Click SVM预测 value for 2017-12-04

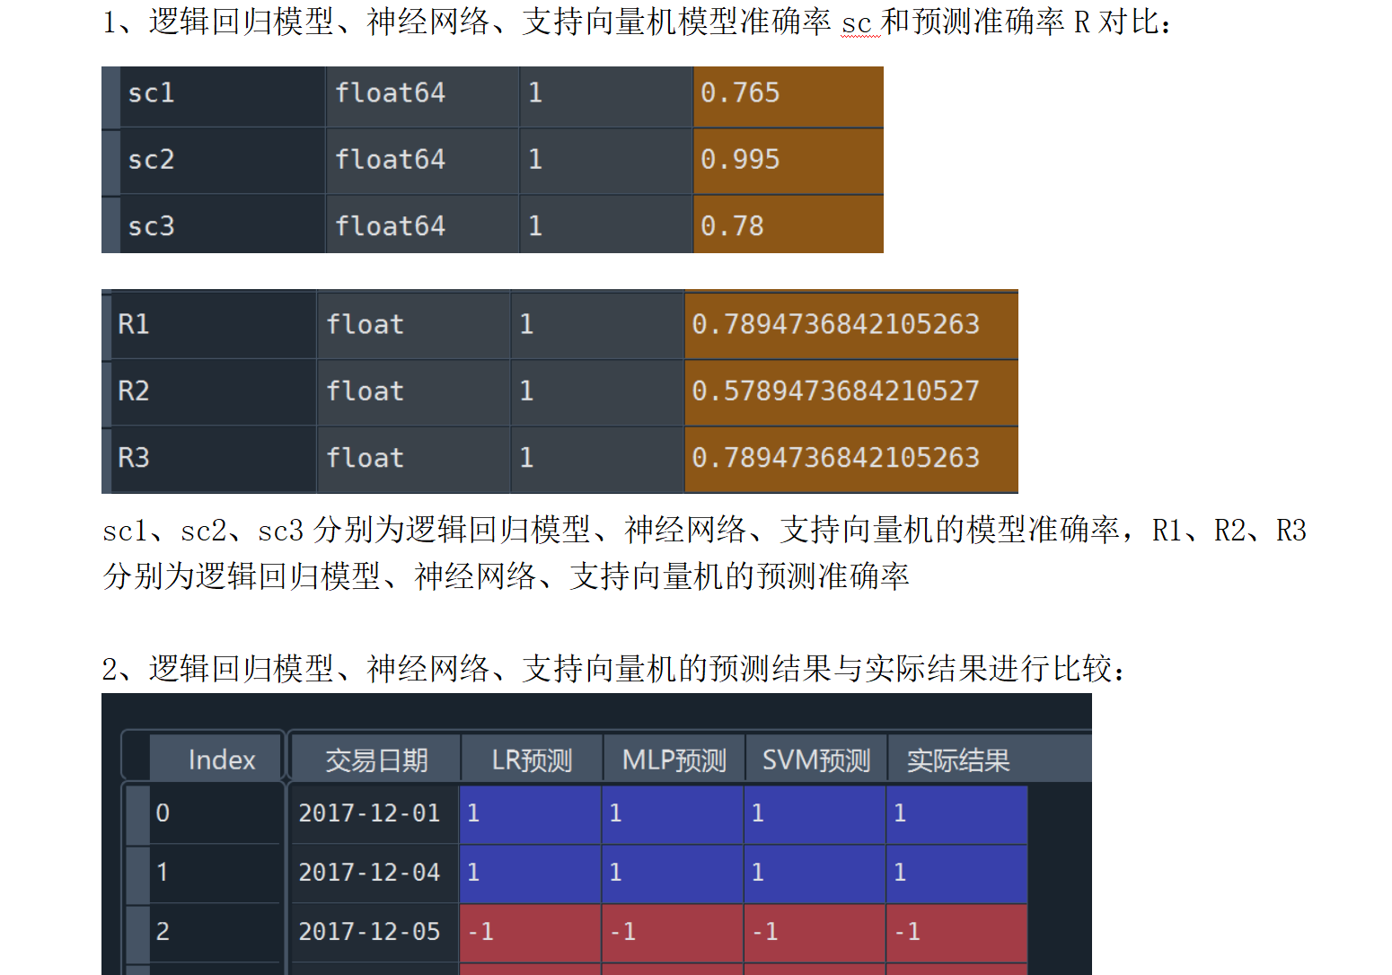click(x=815, y=874)
